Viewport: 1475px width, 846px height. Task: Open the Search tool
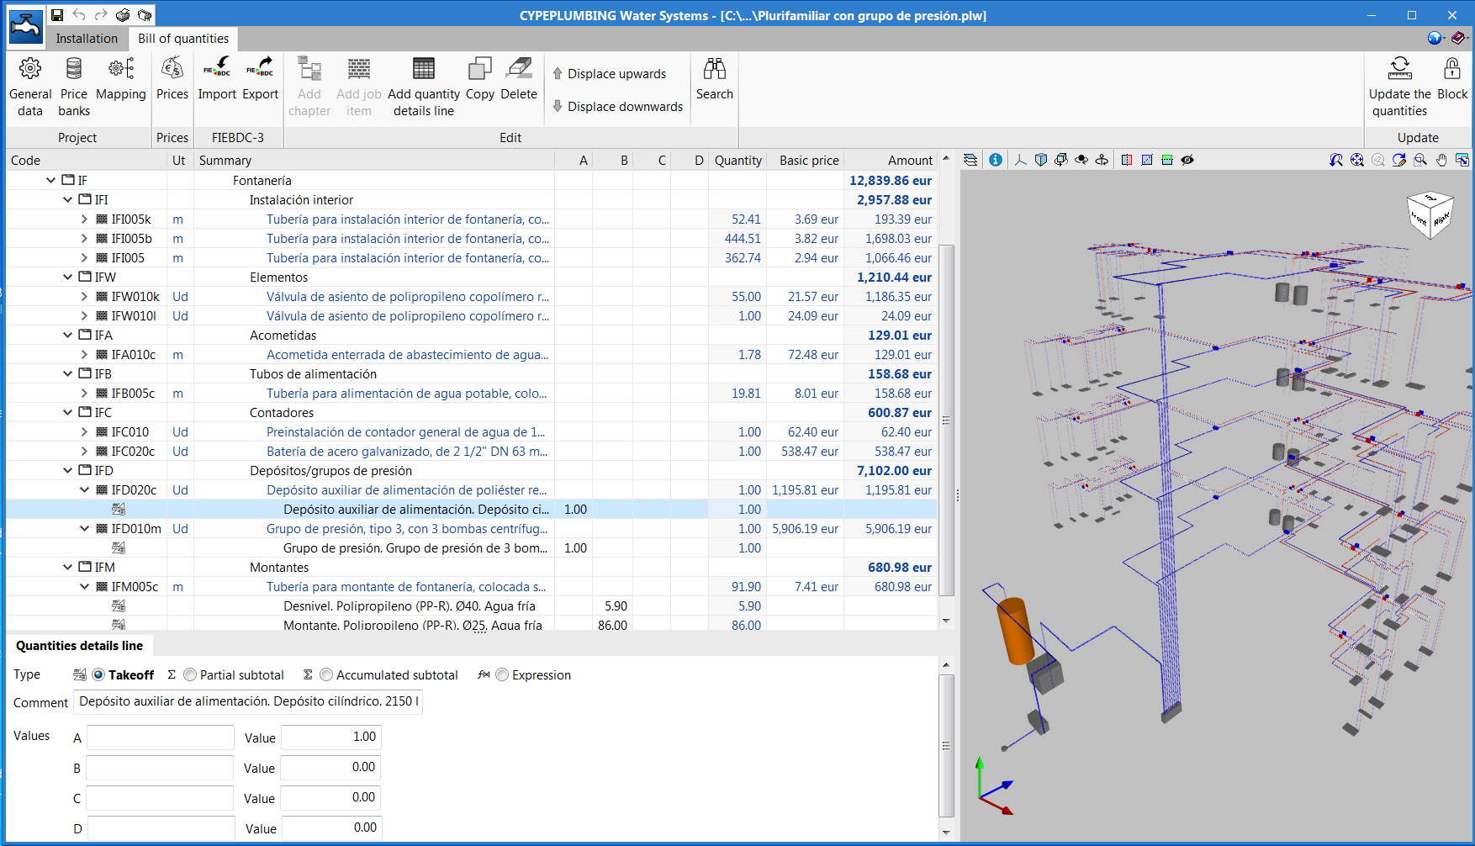click(714, 84)
